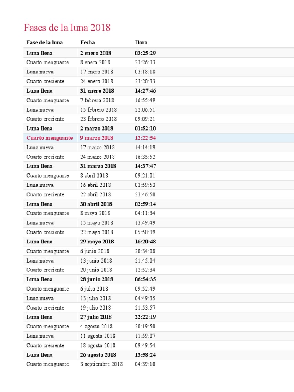Select the 'Fase de la luna' column header
This screenshot has height=392, width=294.
[45, 42]
